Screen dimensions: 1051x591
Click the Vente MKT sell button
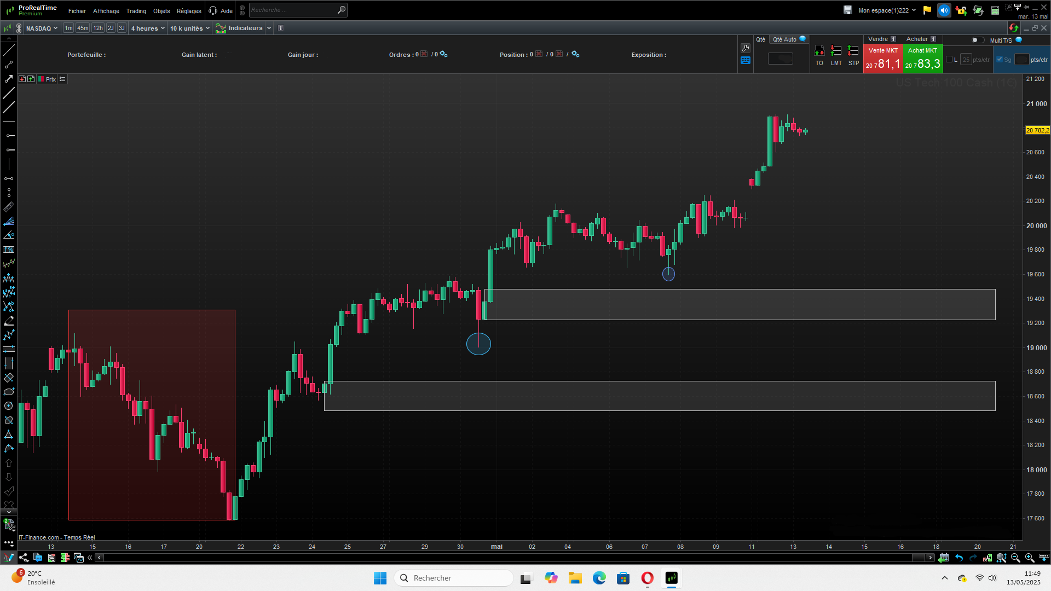[x=882, y=59]
